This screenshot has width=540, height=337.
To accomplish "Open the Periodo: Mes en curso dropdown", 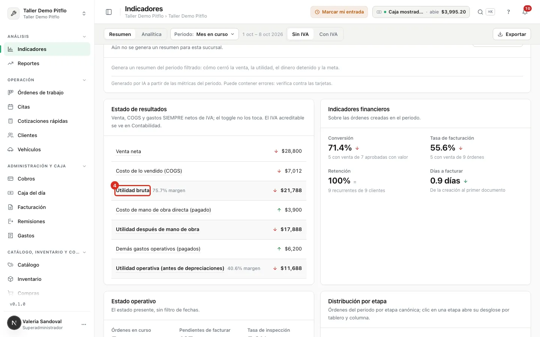I will [x=204, y=34].
